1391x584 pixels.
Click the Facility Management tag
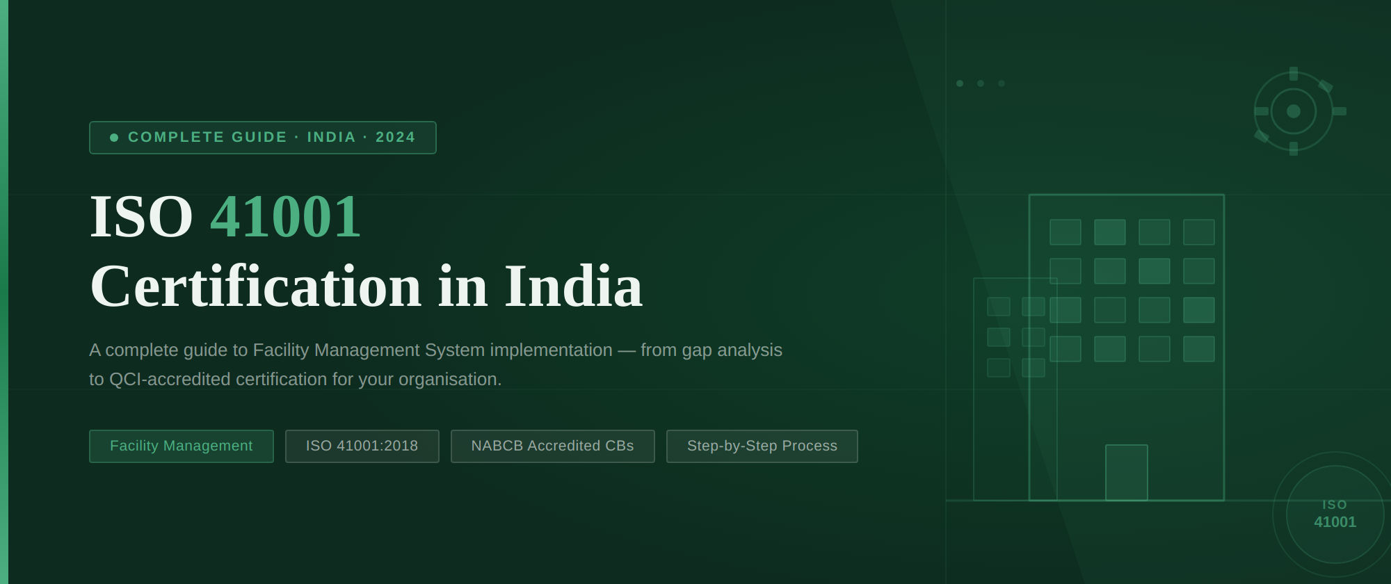tap(182, 446)
